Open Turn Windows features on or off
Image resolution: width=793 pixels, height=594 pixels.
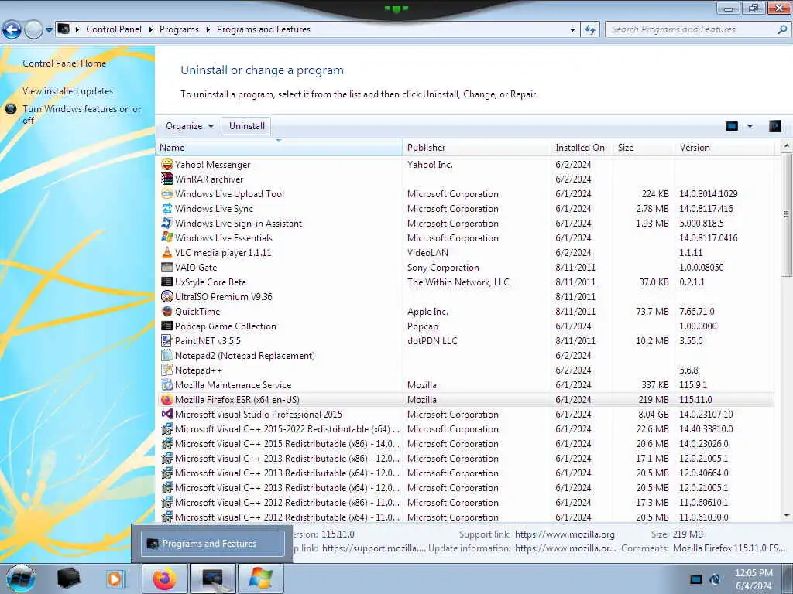[x=81, y=114]
